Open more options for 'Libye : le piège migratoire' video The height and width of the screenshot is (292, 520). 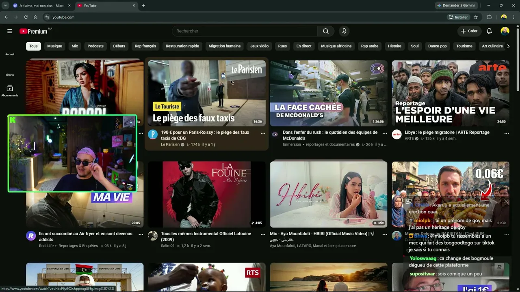pos(507,133)
